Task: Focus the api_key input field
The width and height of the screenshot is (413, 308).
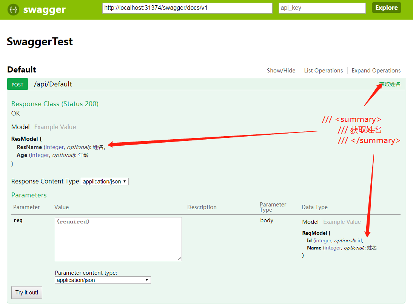Action: [x=322, y=8]
